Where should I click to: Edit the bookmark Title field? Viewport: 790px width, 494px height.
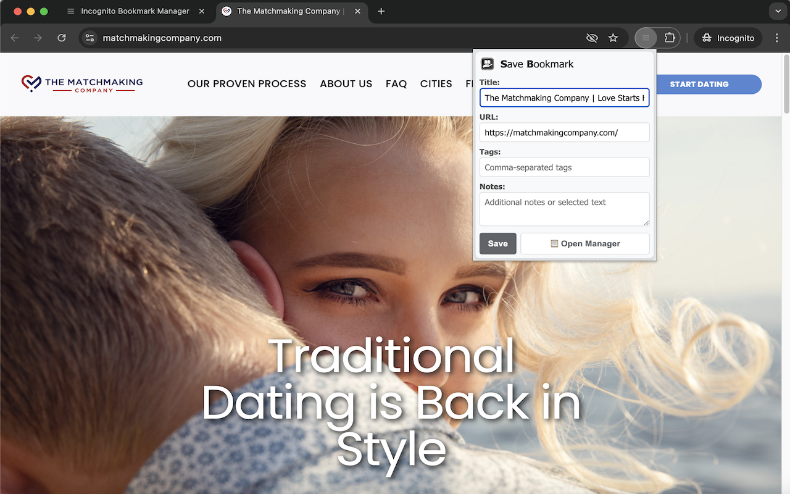tap(564, 98)
